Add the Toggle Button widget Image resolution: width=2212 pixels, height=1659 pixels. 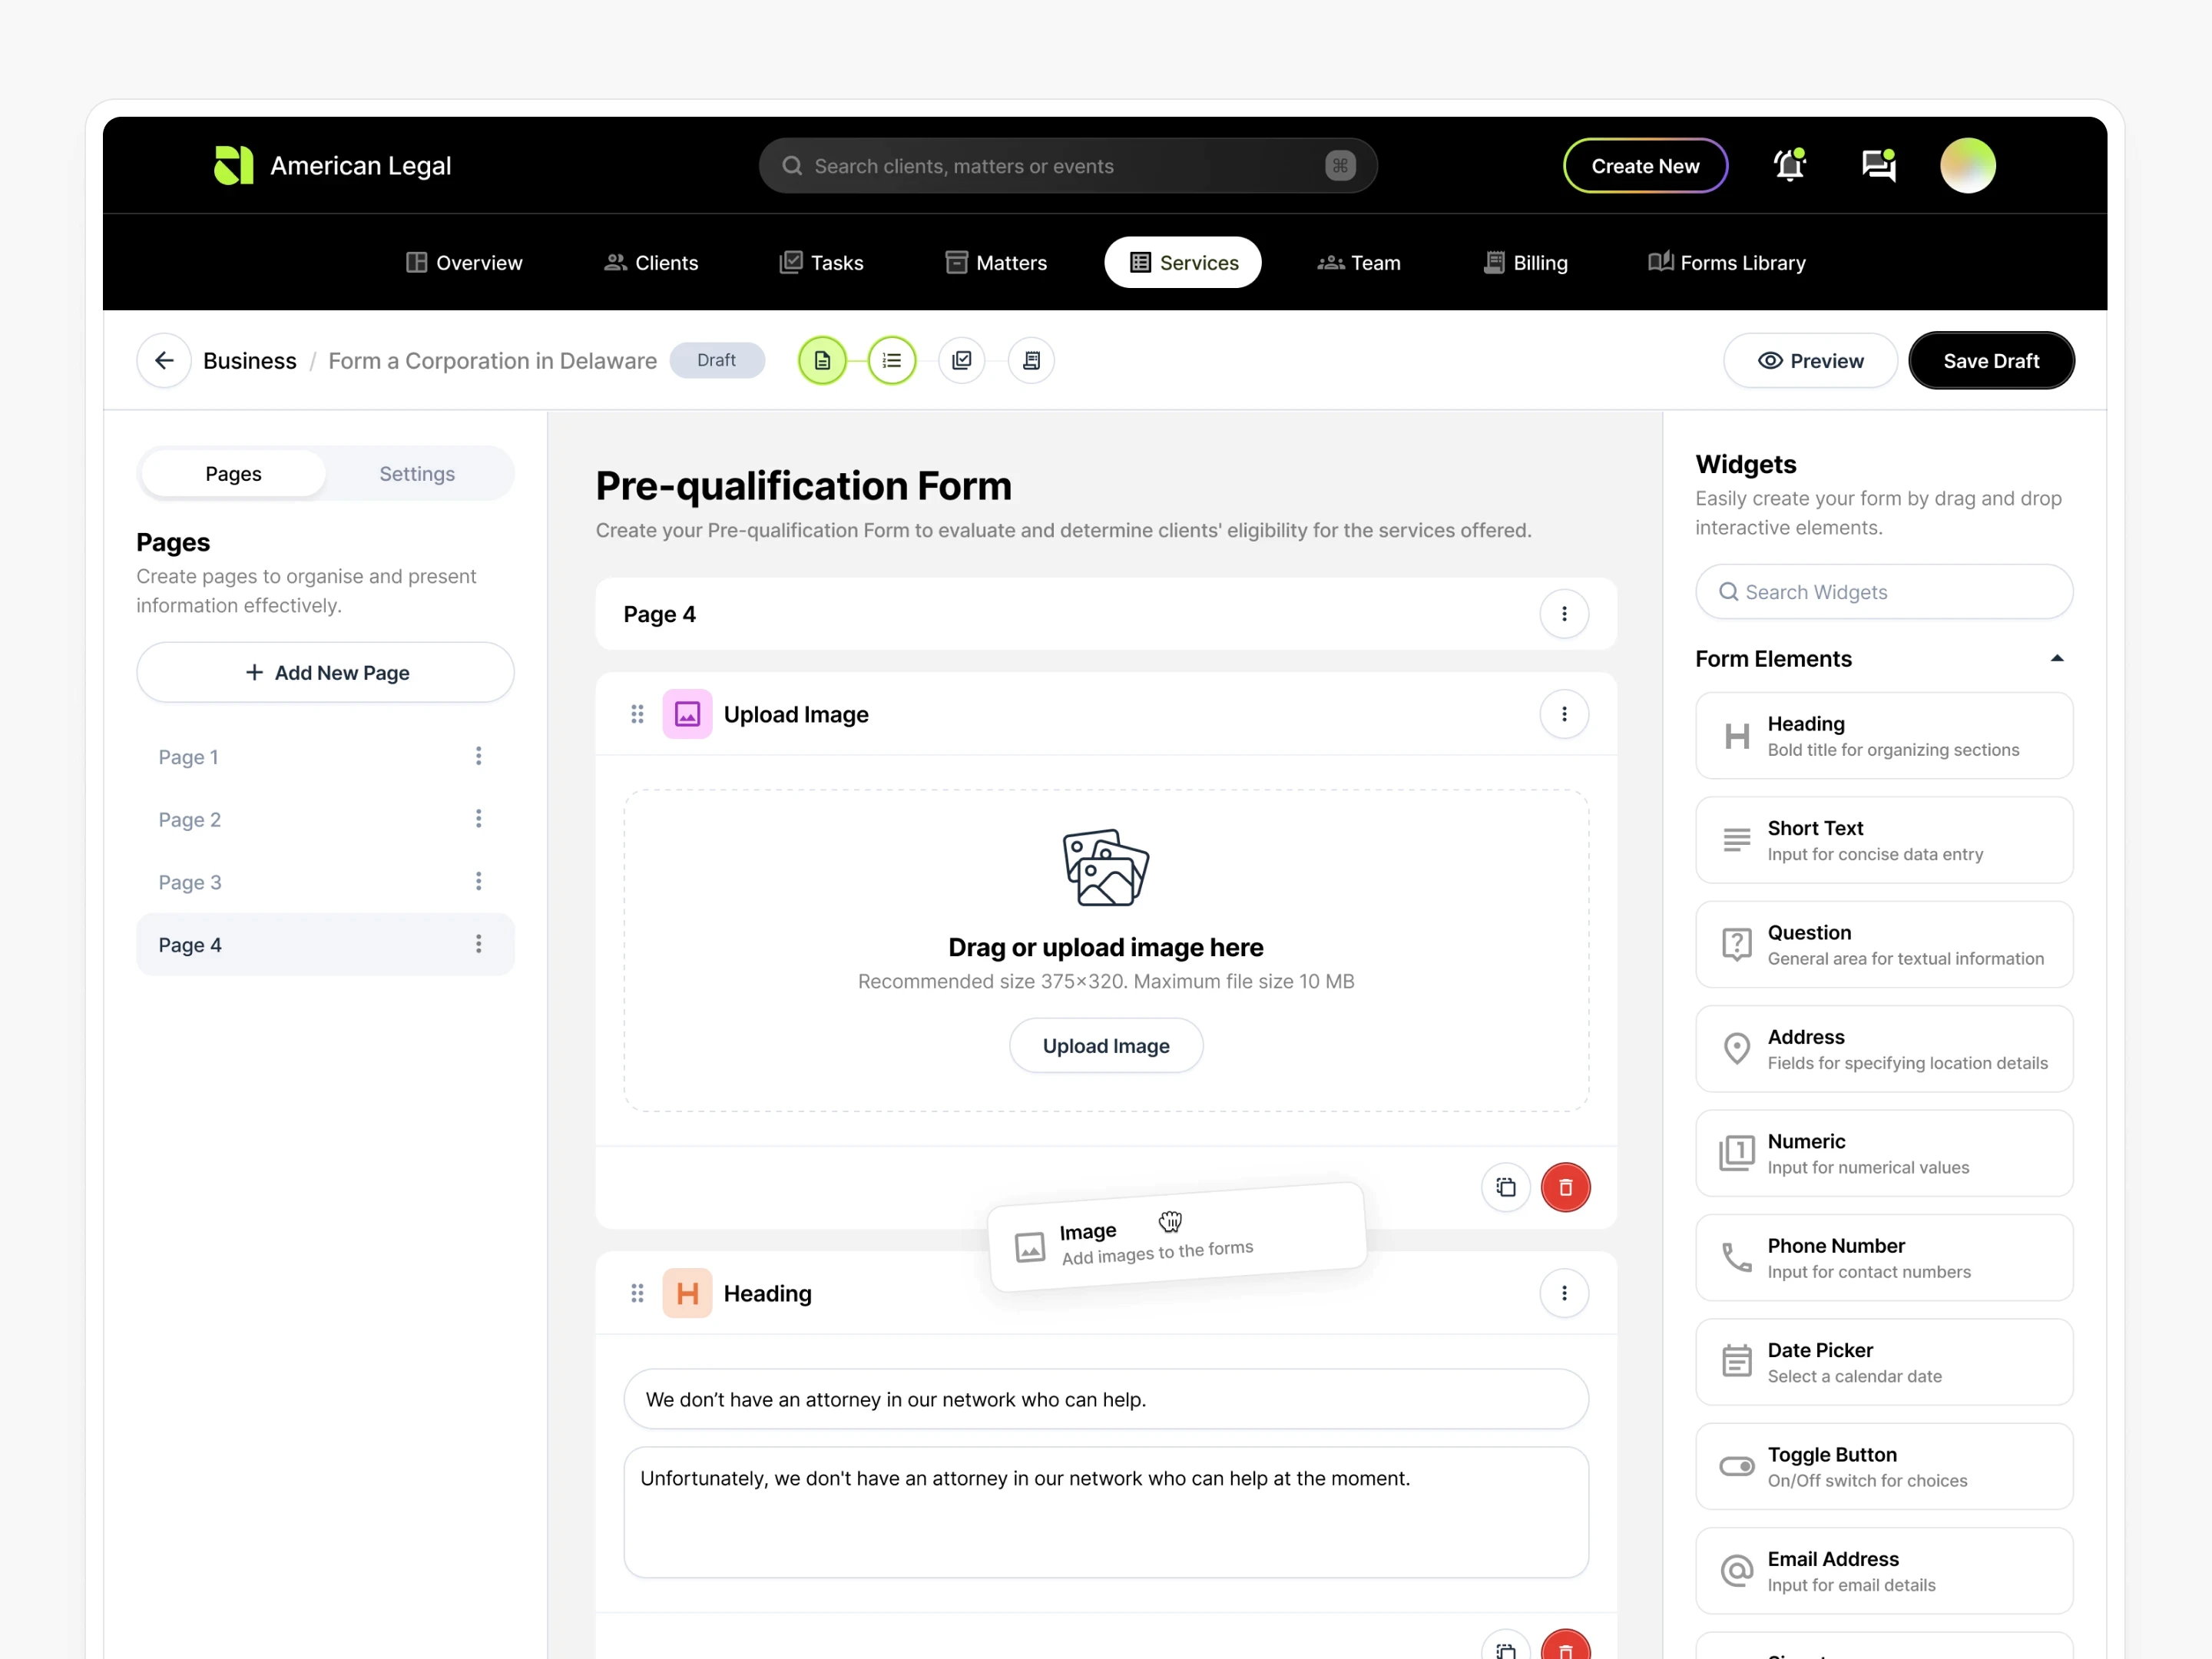1883,1466
